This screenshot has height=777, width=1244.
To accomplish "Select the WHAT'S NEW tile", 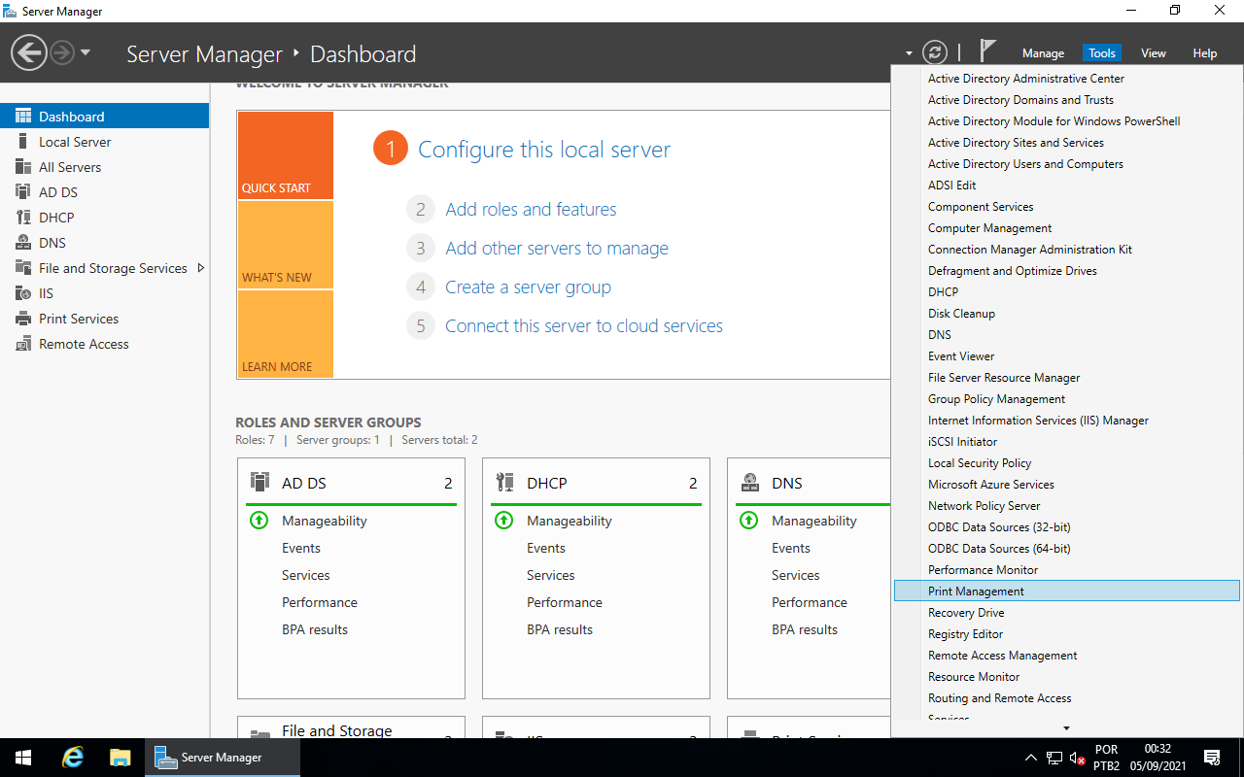I will click(285, 245).
